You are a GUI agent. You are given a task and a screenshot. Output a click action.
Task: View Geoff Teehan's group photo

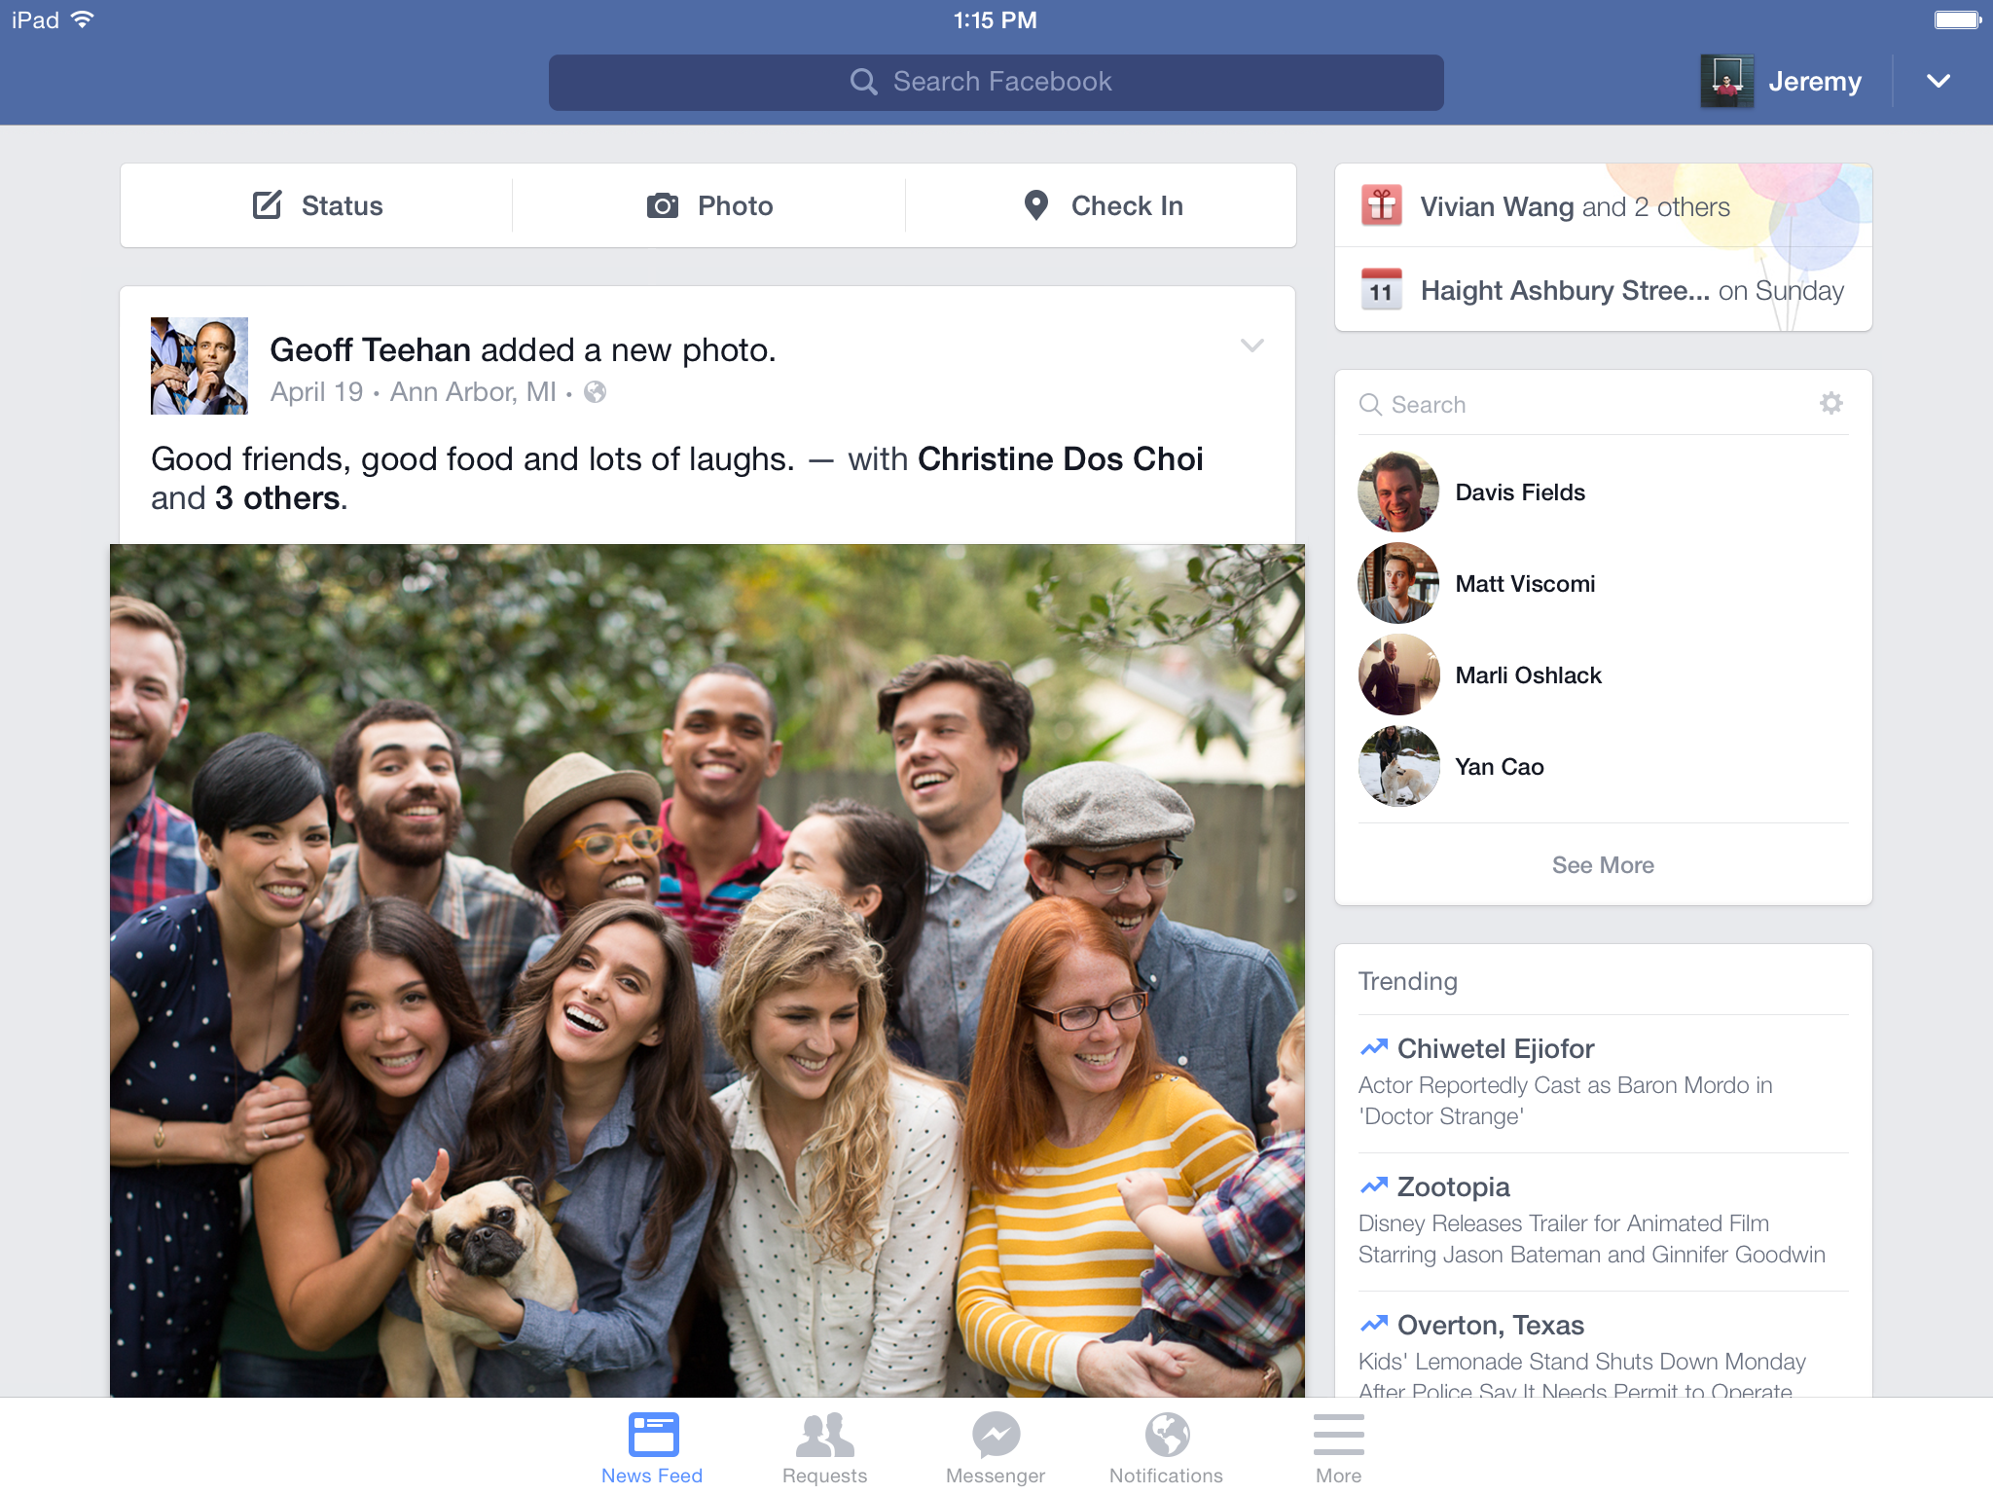707,969
